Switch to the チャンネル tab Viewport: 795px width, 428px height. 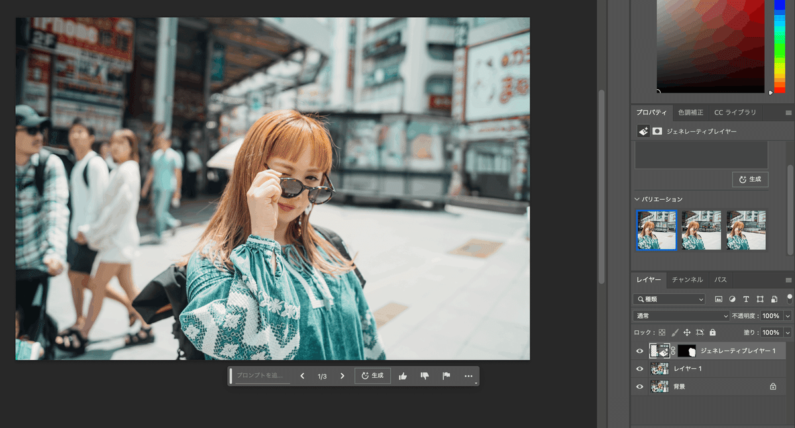(688, 280)
